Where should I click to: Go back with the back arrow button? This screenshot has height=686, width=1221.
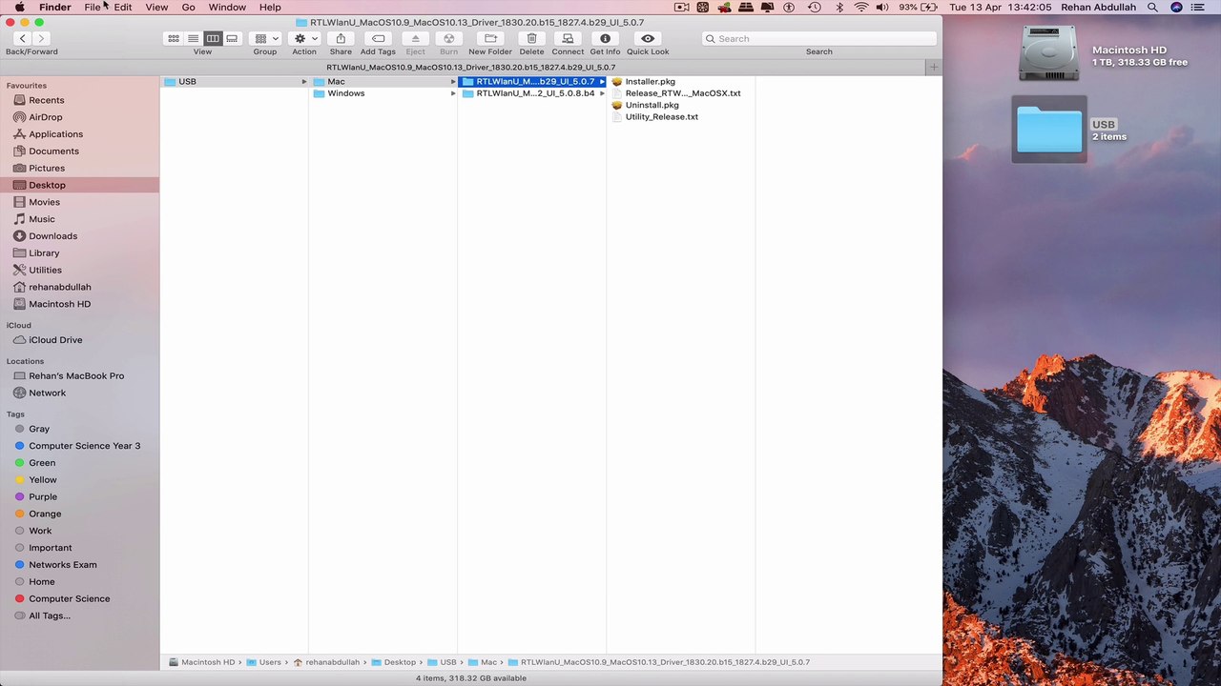click(x=22, y=39)
